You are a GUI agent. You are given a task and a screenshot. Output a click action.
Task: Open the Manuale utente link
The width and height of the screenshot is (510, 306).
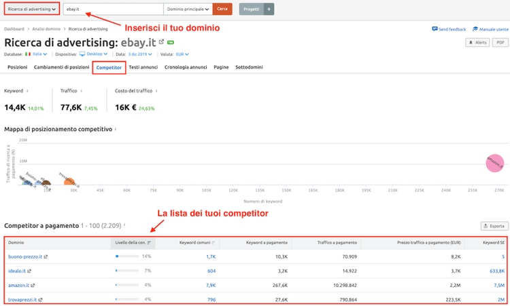[490, 29]
